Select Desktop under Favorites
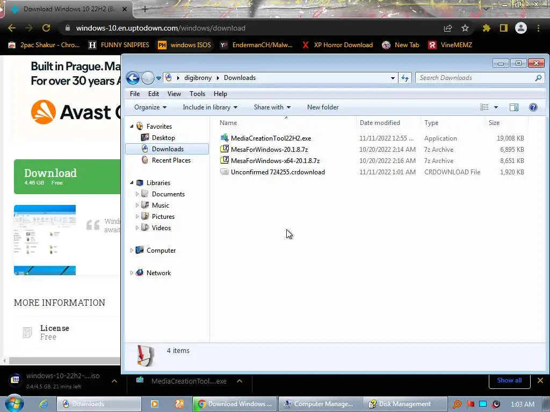Viewport: 550px width, 412px height. [163, 138]
